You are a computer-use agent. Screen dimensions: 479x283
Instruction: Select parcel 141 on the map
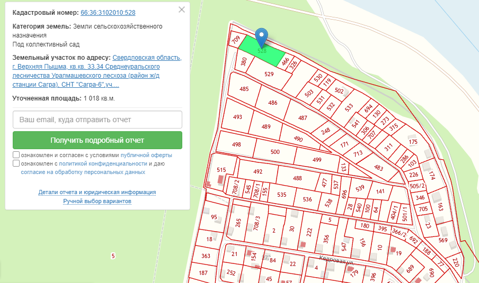(x=380, y=191)
